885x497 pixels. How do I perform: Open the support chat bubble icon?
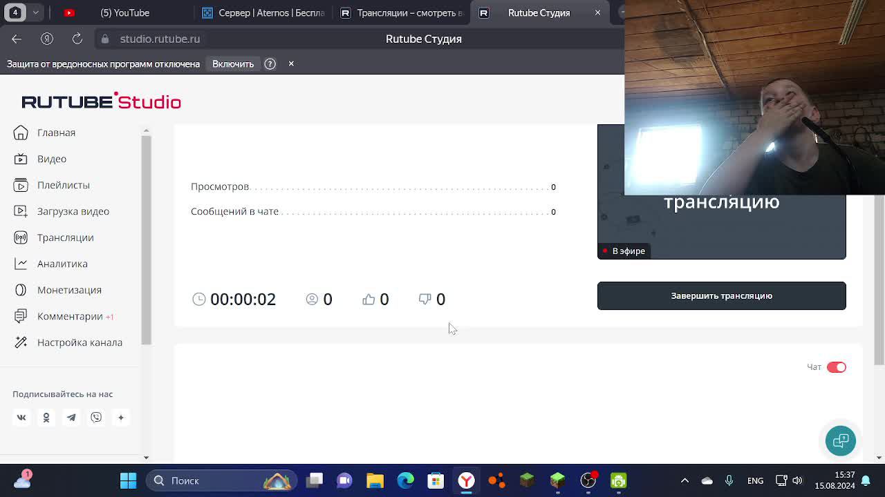click(840, 440)
